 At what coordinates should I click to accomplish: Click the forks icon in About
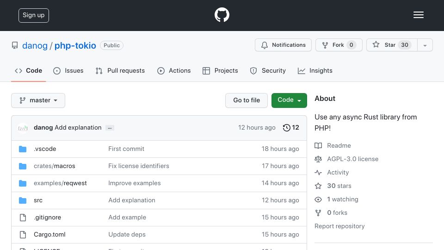(x=318, y=213)
